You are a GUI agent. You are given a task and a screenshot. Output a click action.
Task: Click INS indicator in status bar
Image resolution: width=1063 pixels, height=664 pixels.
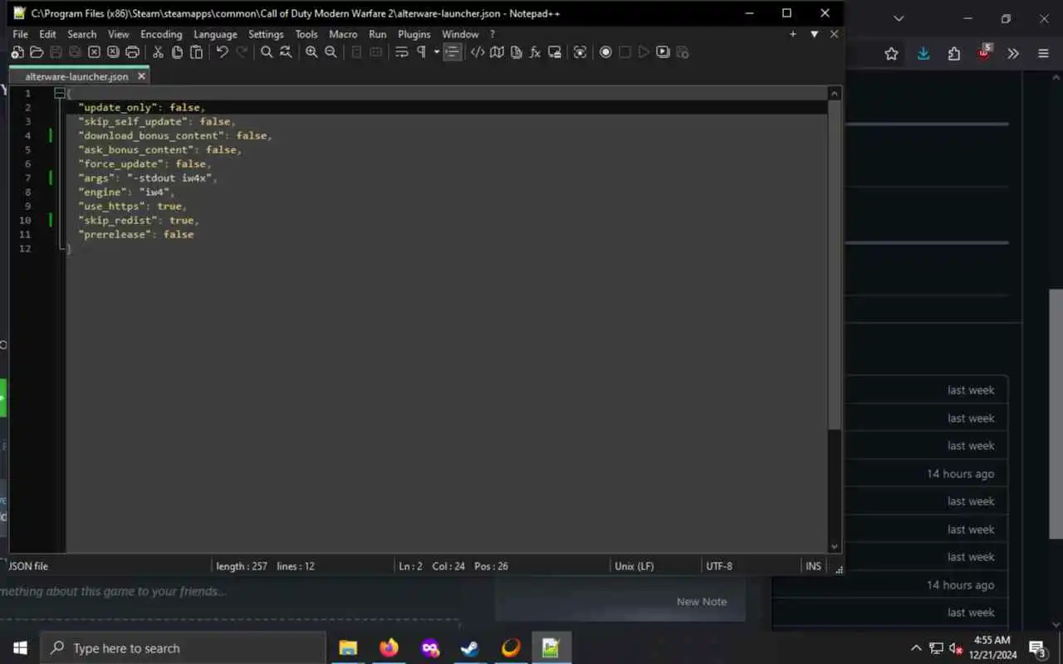pyautogui.click(x=813, y=566)
